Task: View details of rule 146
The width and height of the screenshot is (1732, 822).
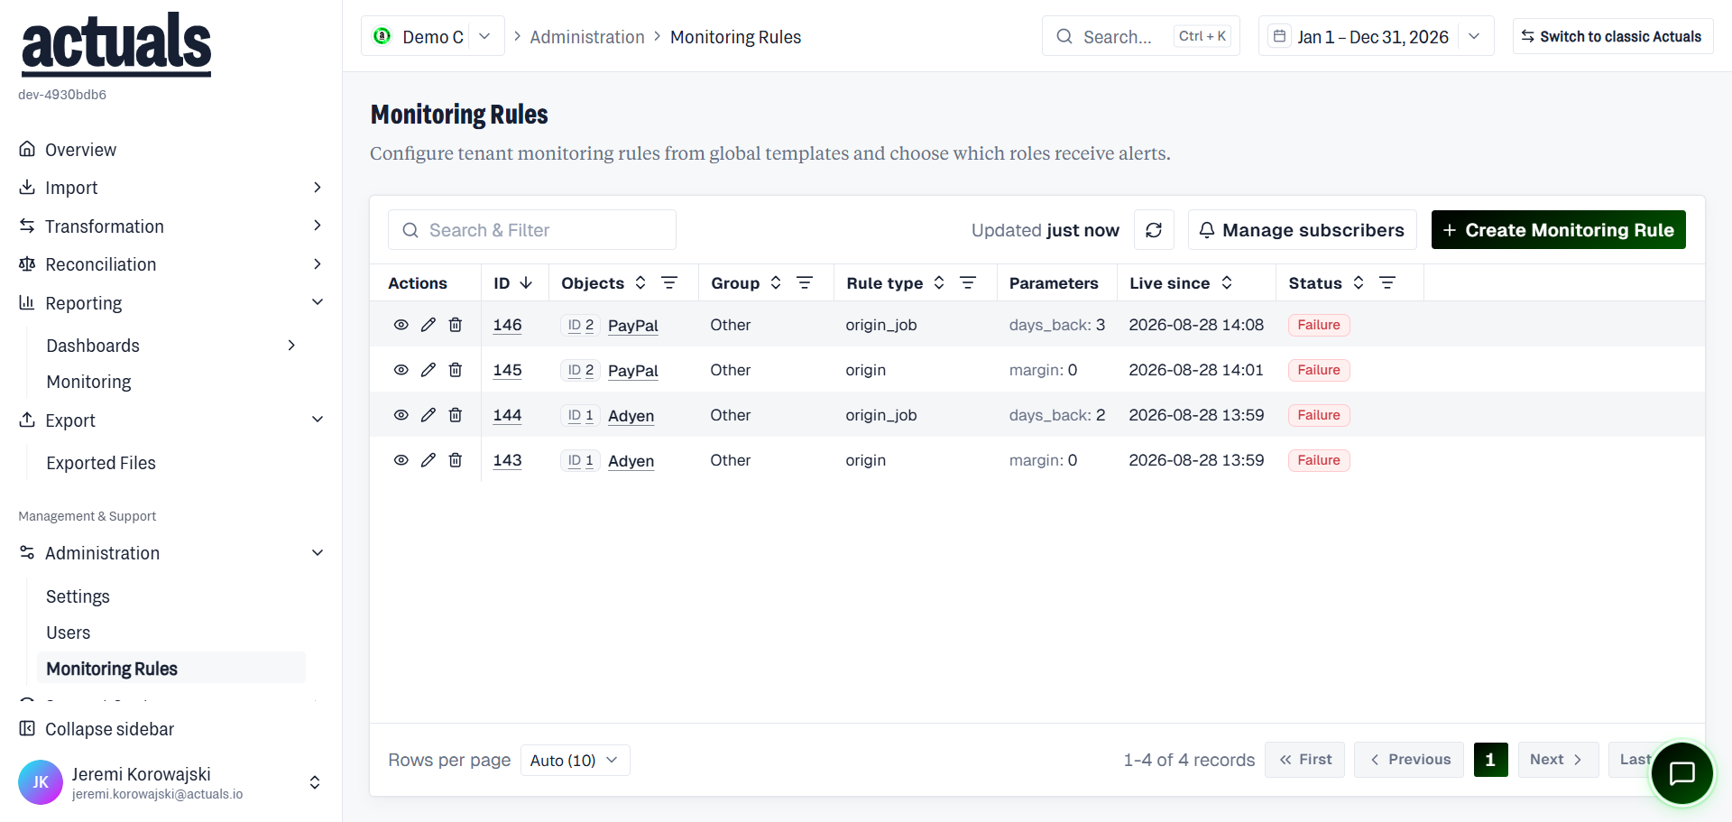Action: [401, 325]
